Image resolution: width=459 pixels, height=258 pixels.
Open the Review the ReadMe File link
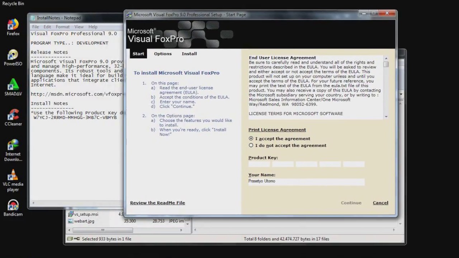157,203
